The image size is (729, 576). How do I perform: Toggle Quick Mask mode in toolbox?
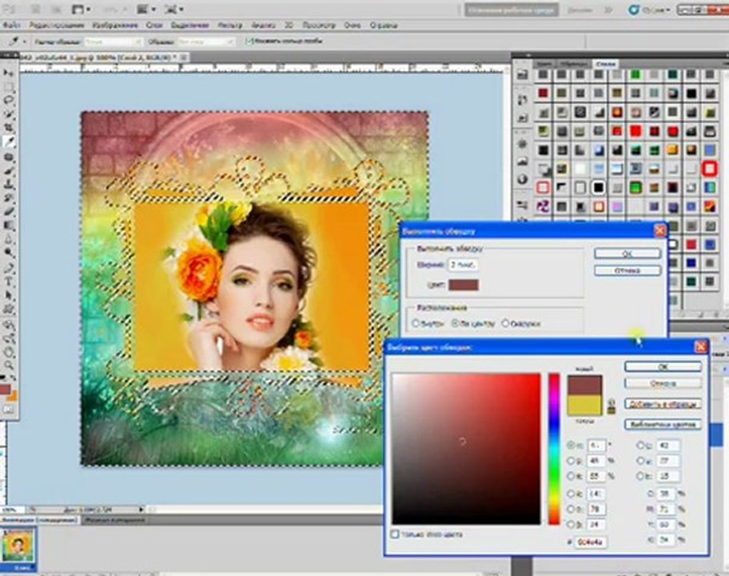[8, 410]
